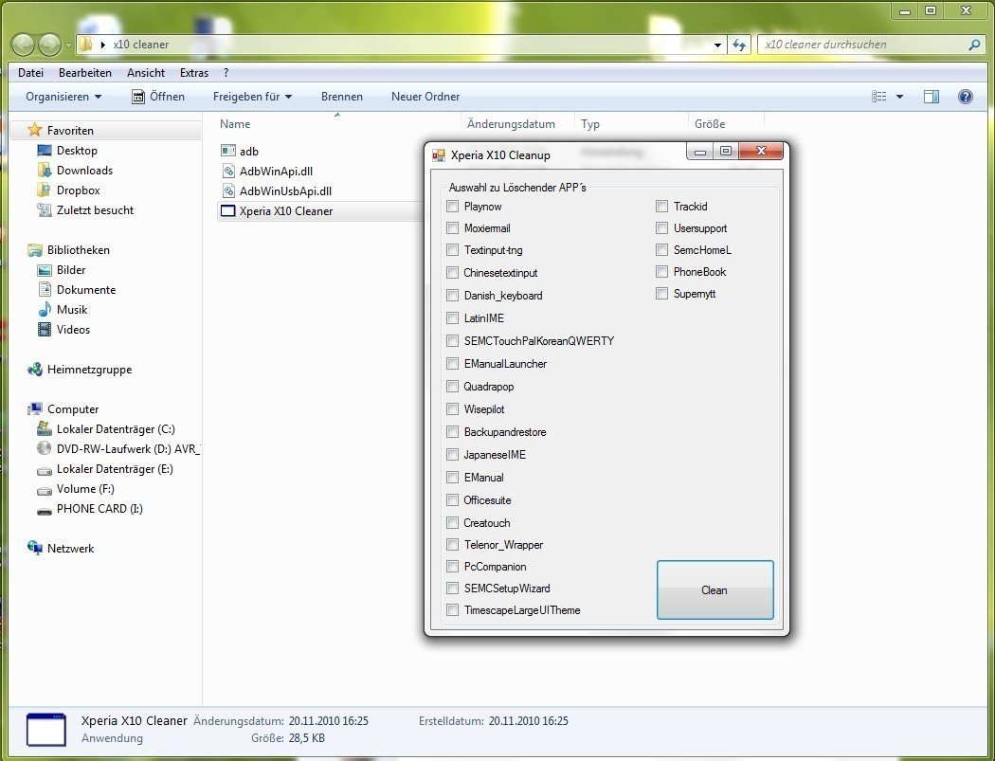This screenshot has width=995, height=761.
Task: Open the ? help menu
Action: tap(226, 73)
